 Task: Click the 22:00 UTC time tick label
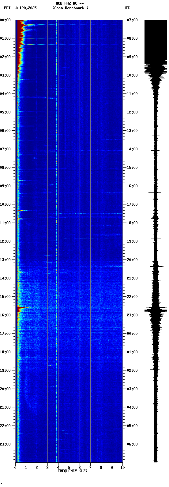(132, 297)
